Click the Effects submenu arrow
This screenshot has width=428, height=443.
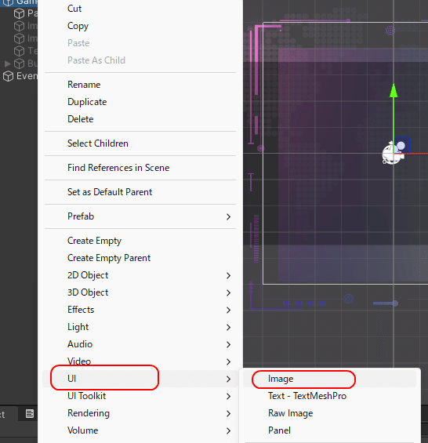tap(229, 310)
